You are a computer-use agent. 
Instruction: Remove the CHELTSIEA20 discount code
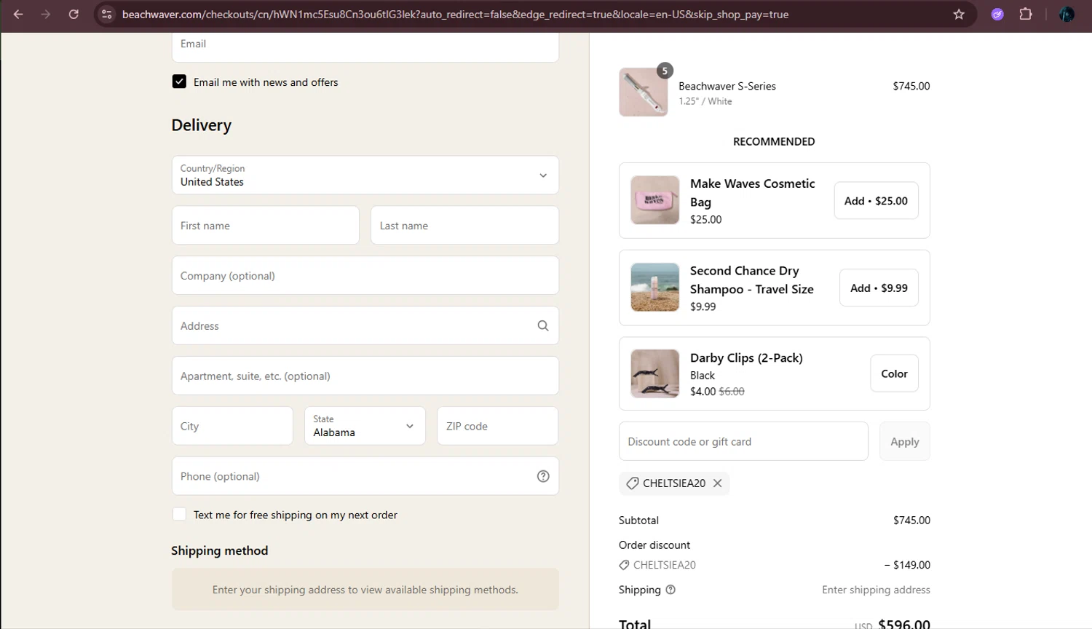point(717,483)
